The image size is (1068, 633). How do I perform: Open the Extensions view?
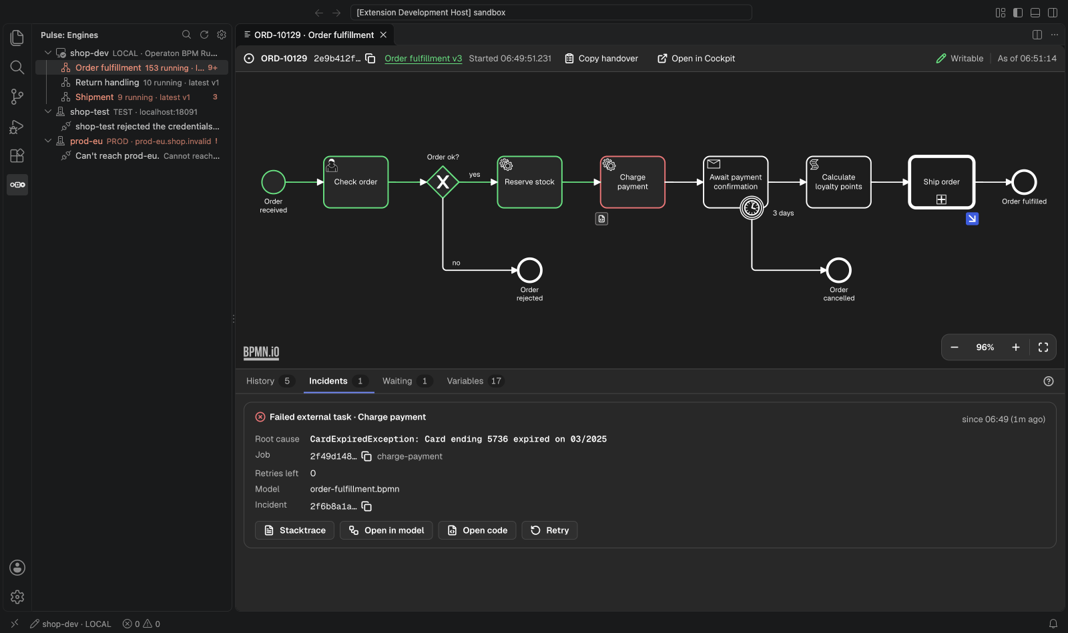tap(17, 155)
